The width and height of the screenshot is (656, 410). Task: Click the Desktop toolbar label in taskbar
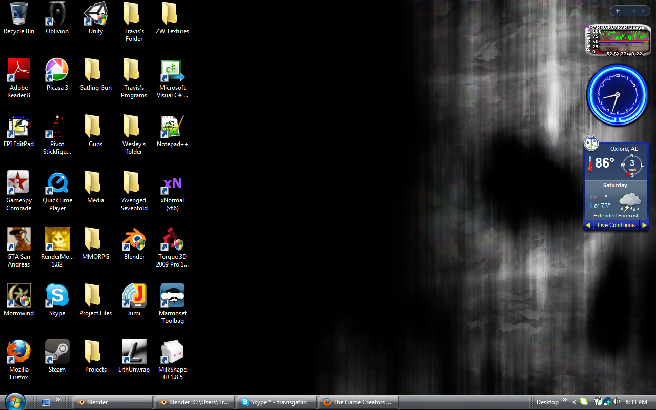click(x=547, y=402)
